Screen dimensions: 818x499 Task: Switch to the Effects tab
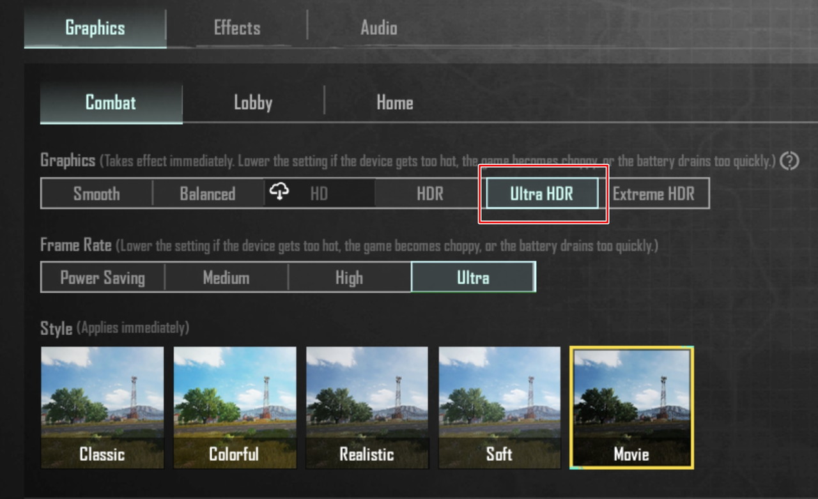(x=236, y=27)
